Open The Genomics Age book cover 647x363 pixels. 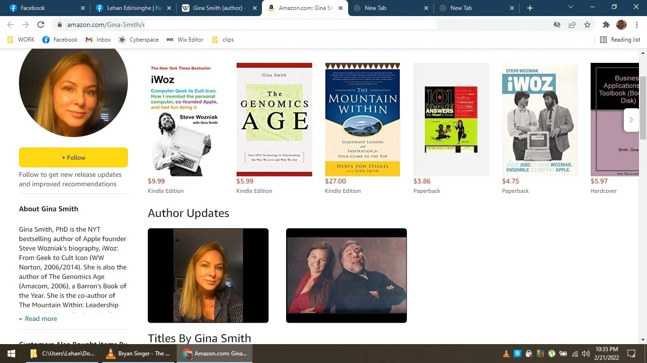(x=274, y=120)
